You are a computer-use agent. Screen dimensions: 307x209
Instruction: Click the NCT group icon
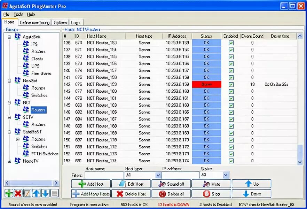(18, 102)
